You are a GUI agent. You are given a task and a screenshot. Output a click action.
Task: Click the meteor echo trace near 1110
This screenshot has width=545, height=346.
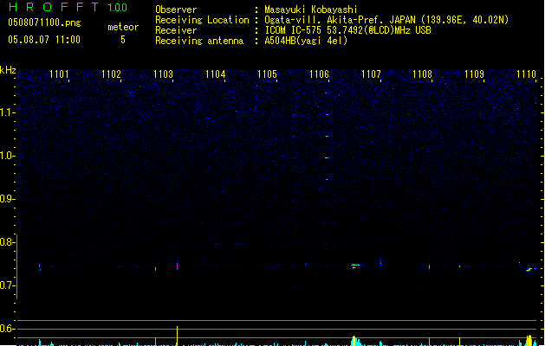529,269
